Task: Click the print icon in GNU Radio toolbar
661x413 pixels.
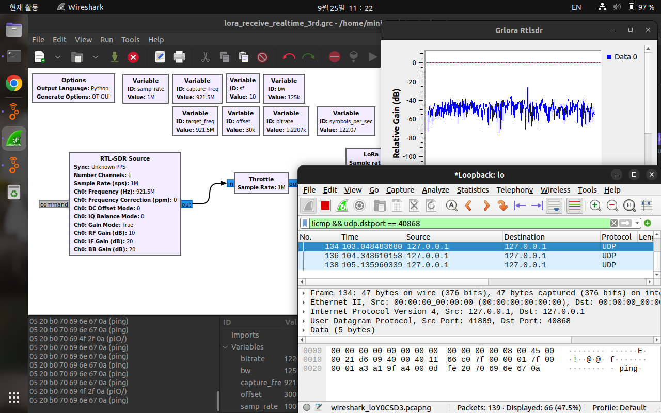Action: point(179,57)
